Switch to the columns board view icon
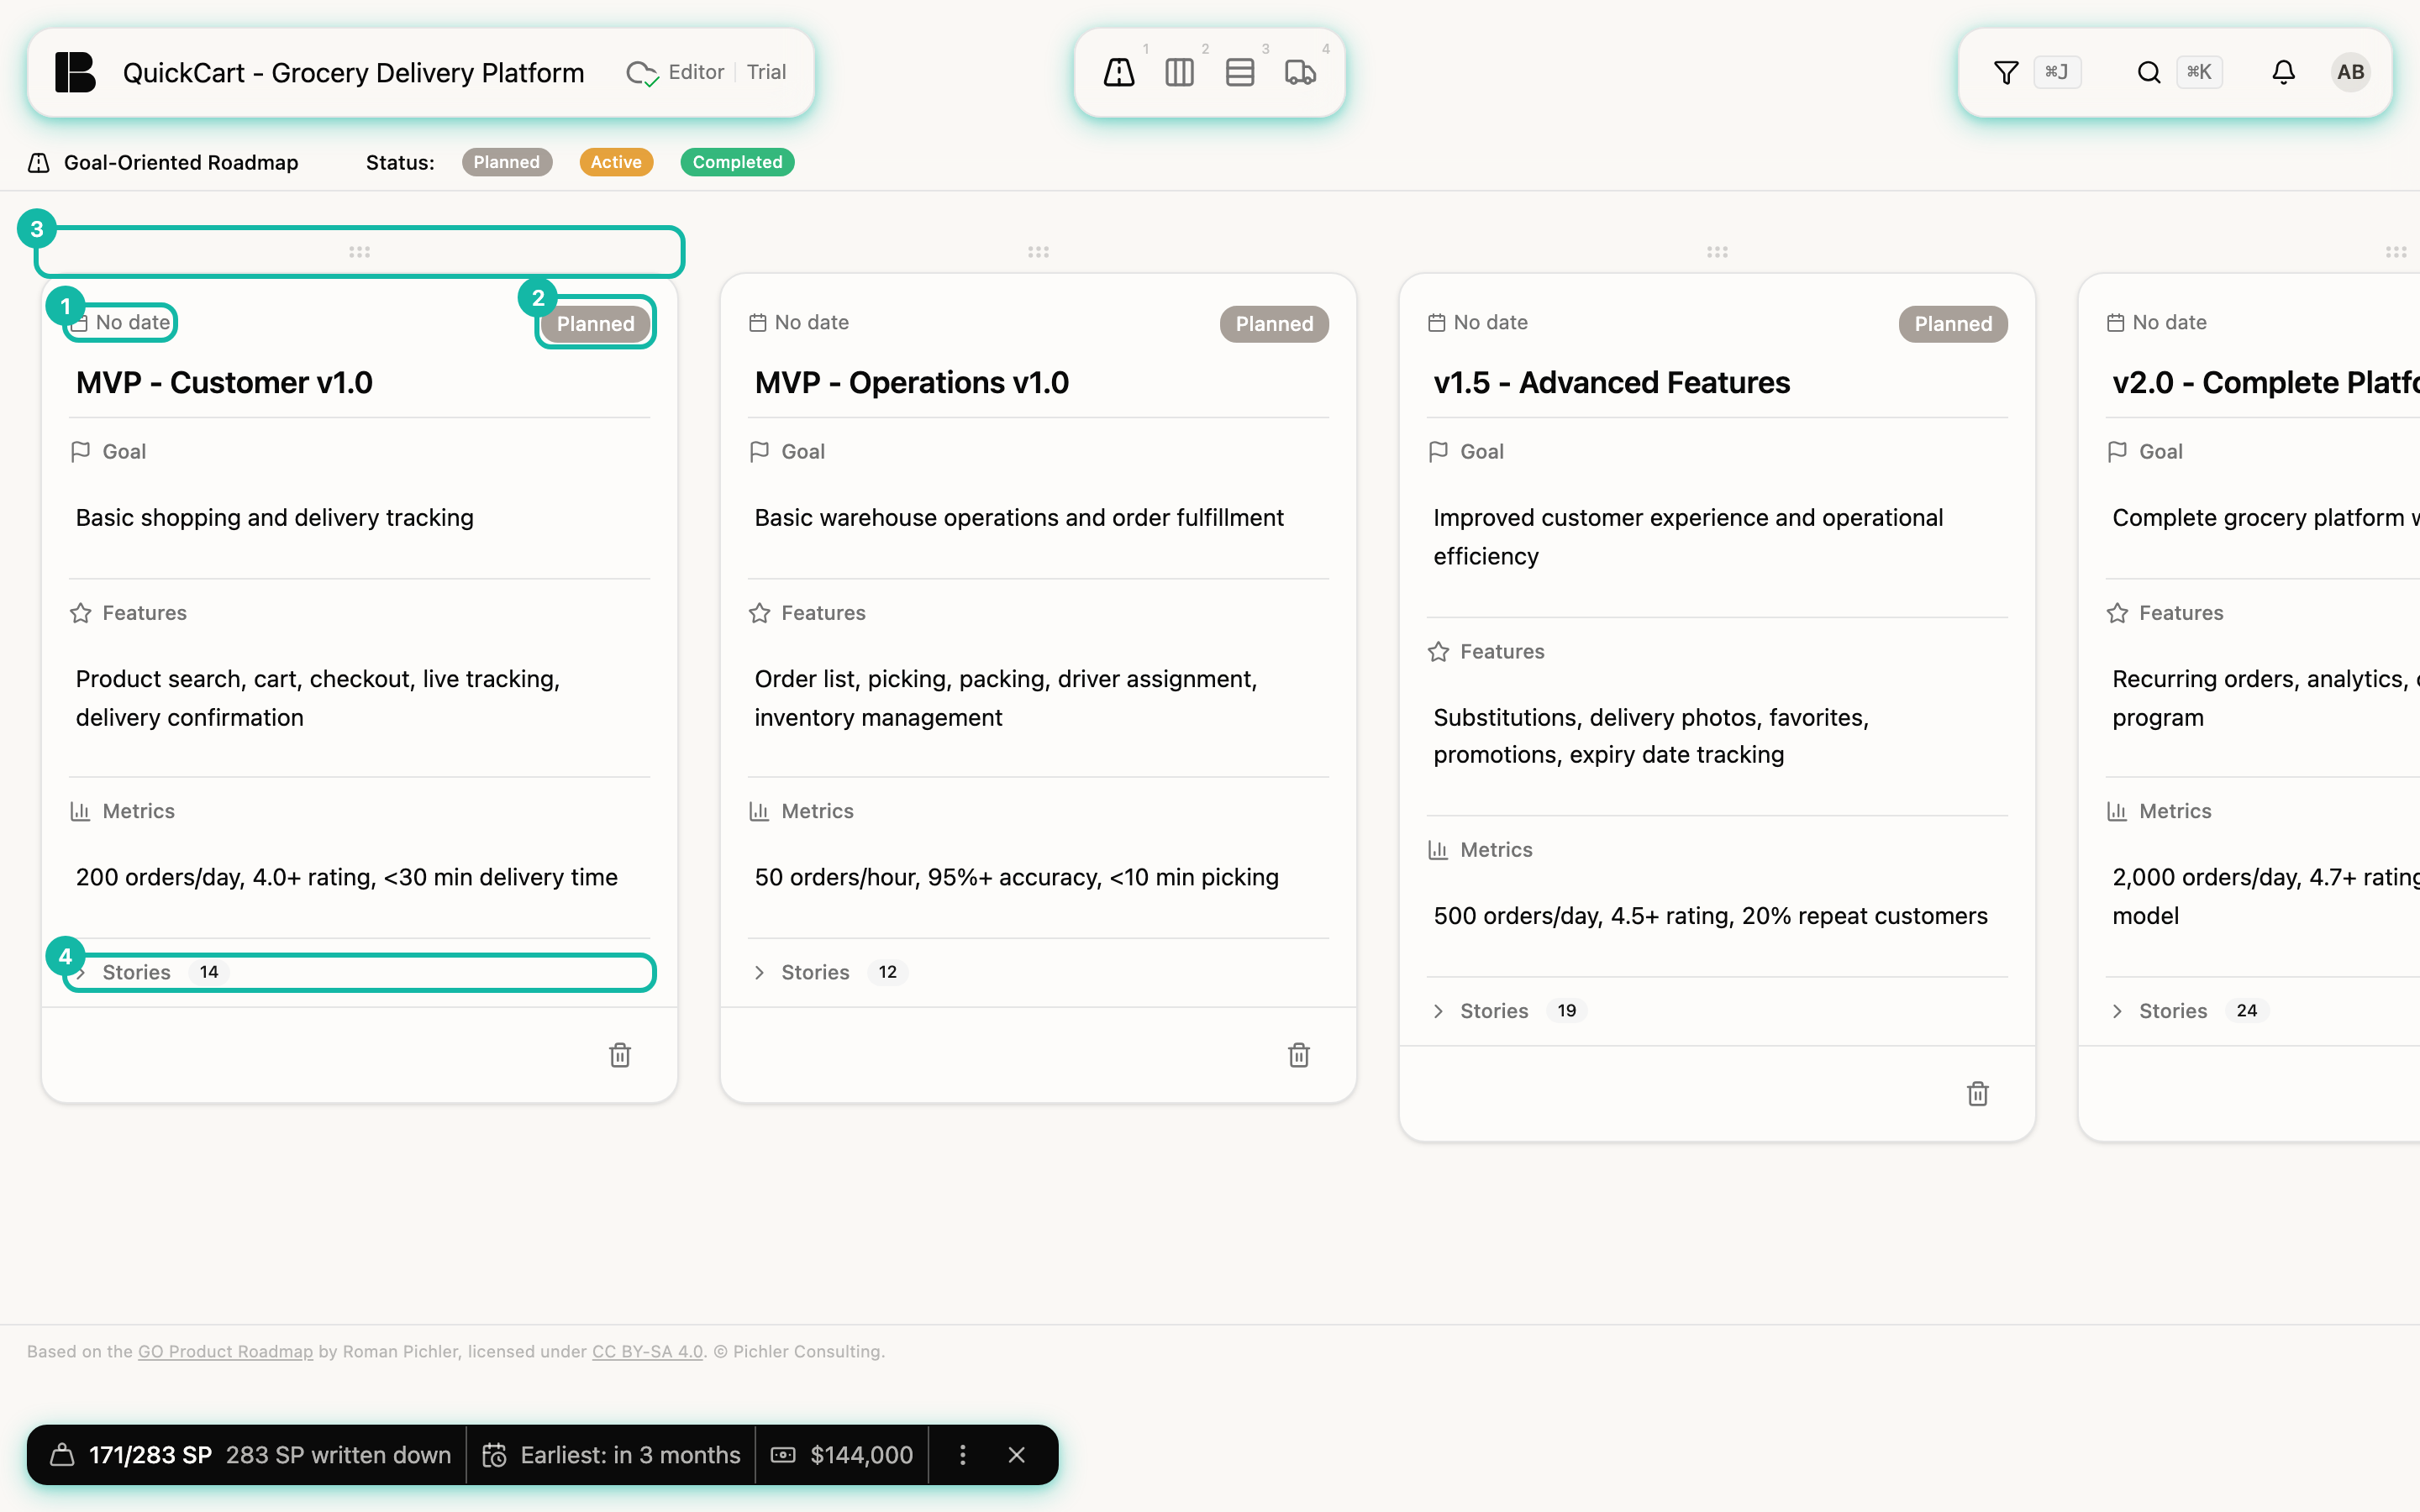The height and width of the screenshot is (1512, 2420). point(1179,72)
